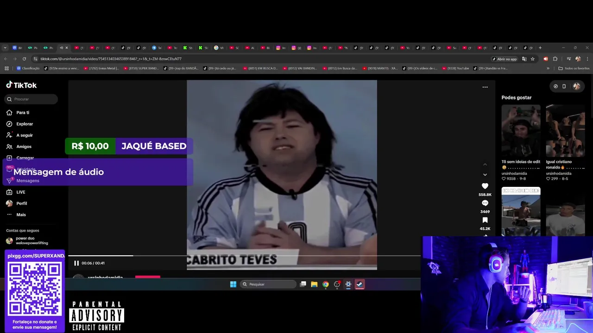Seek on the video progress bar
The width and height of the screenshot is (593, 333).
pos(244,255)
